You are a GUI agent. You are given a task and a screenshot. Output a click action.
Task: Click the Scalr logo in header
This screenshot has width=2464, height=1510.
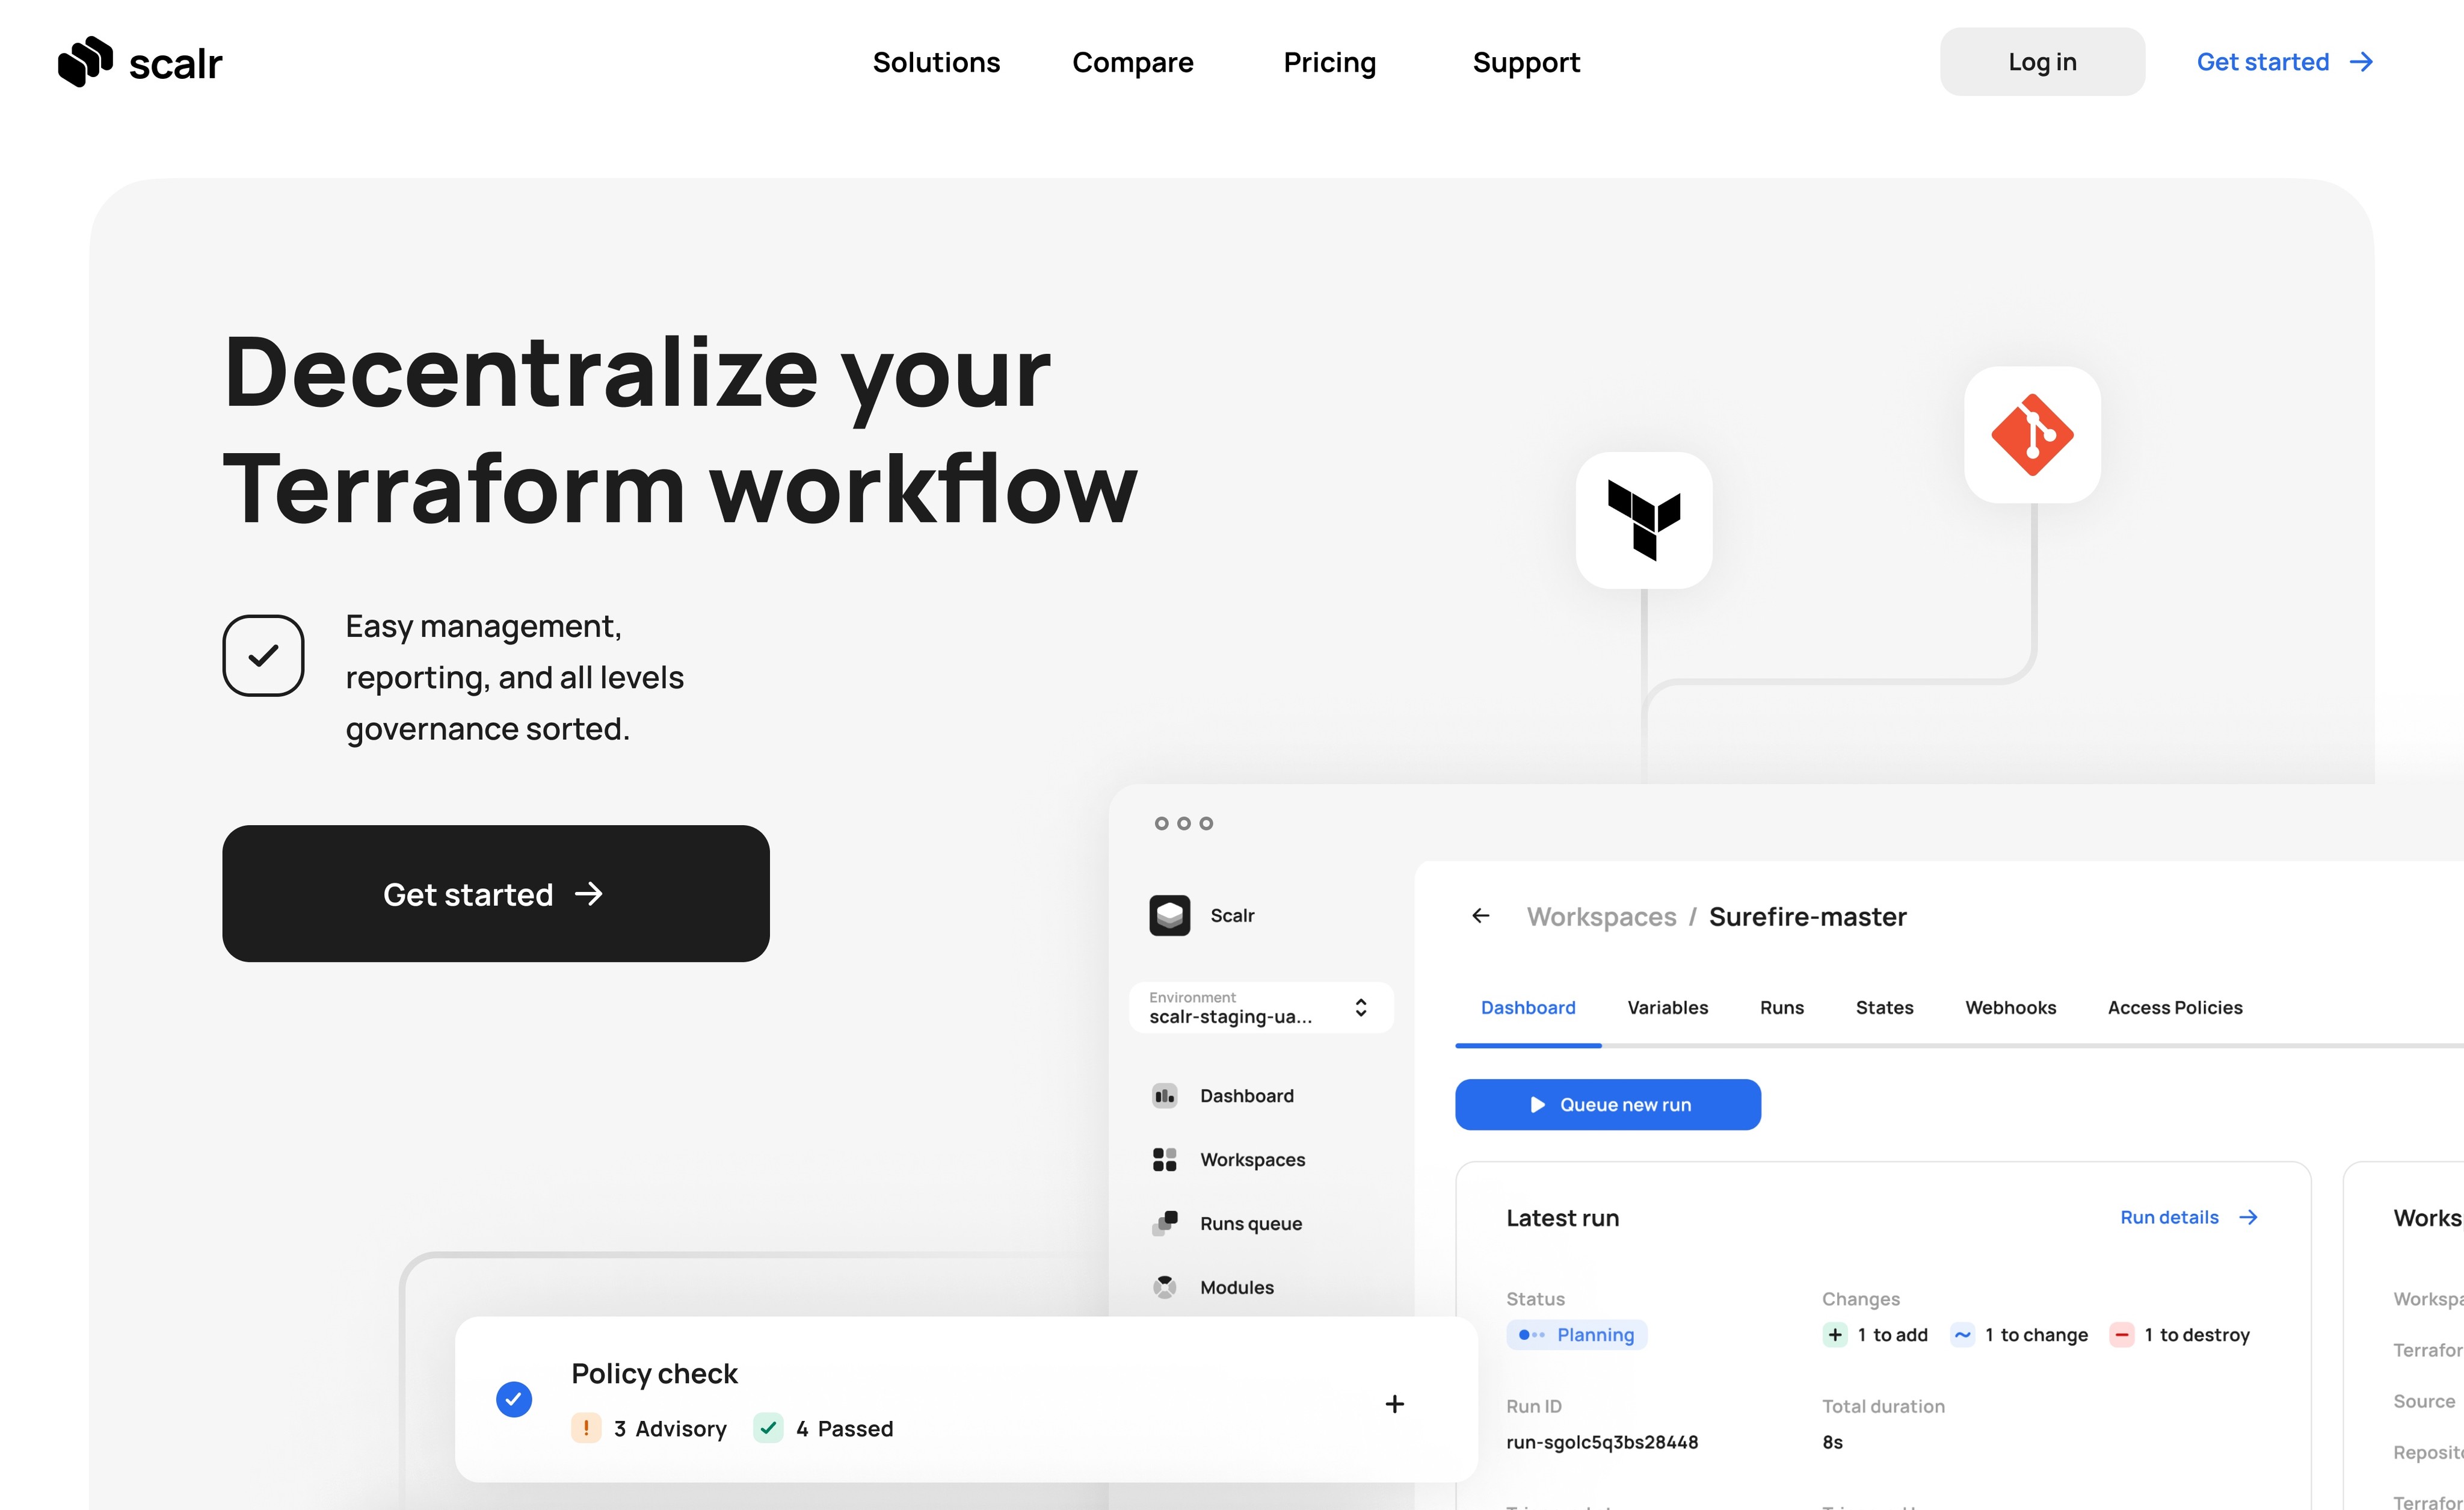(x=140, y=62)
